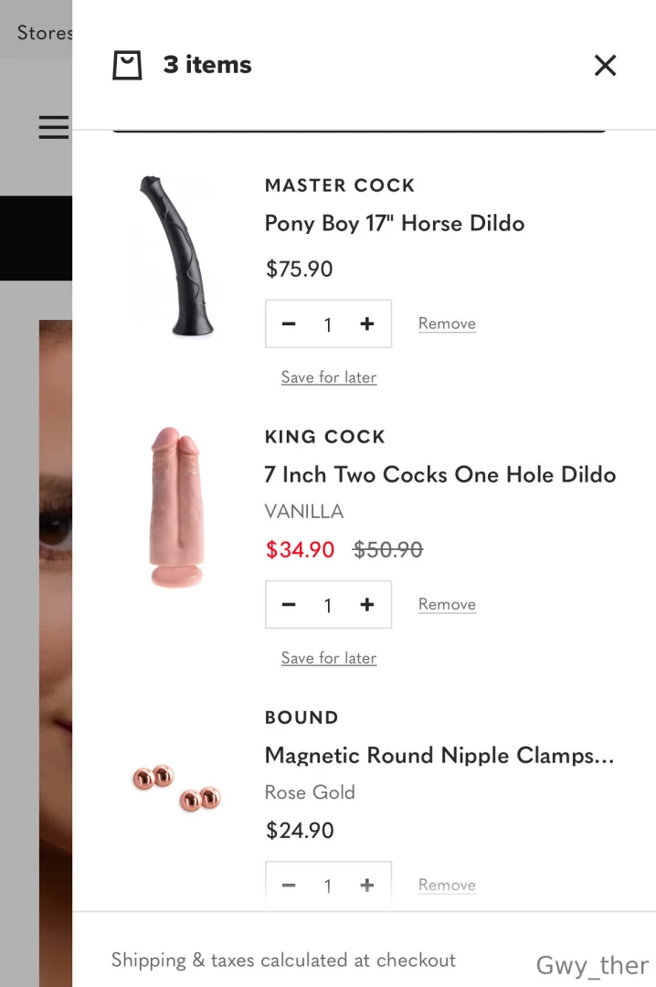
Task: Remove the $75.90 item from cart
Action: click(447, 324)
